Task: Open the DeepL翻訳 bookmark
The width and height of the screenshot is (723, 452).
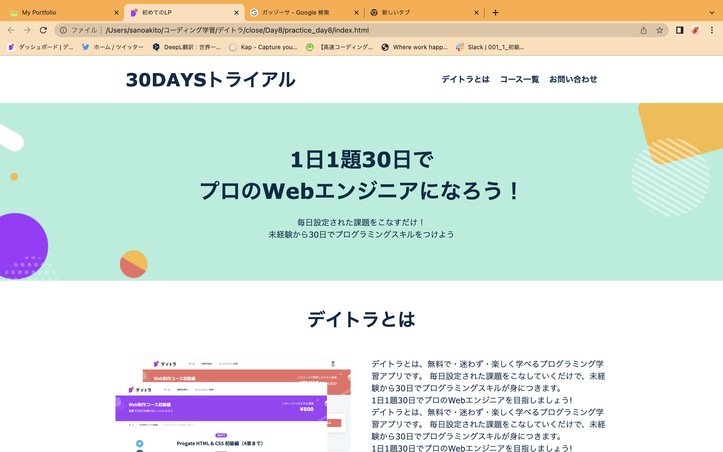Action: pyautogui.click(x=187, y=47)
